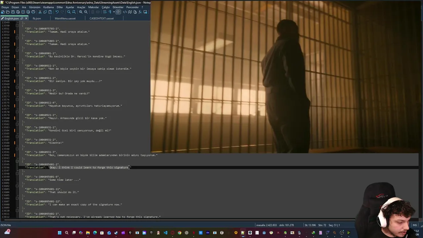Close the English.json tab
Viewport: 423px width, 238px height.
click(26, 19)
